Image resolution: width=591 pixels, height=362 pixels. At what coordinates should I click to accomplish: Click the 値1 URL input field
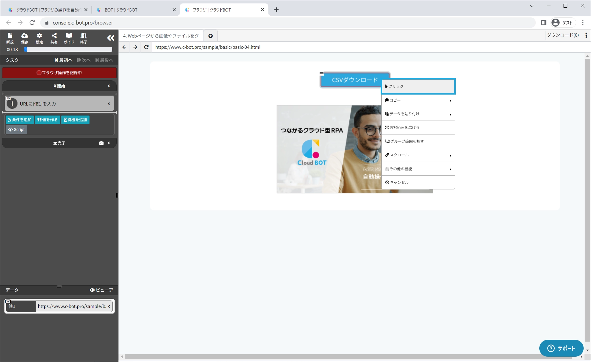coord(71,306)
